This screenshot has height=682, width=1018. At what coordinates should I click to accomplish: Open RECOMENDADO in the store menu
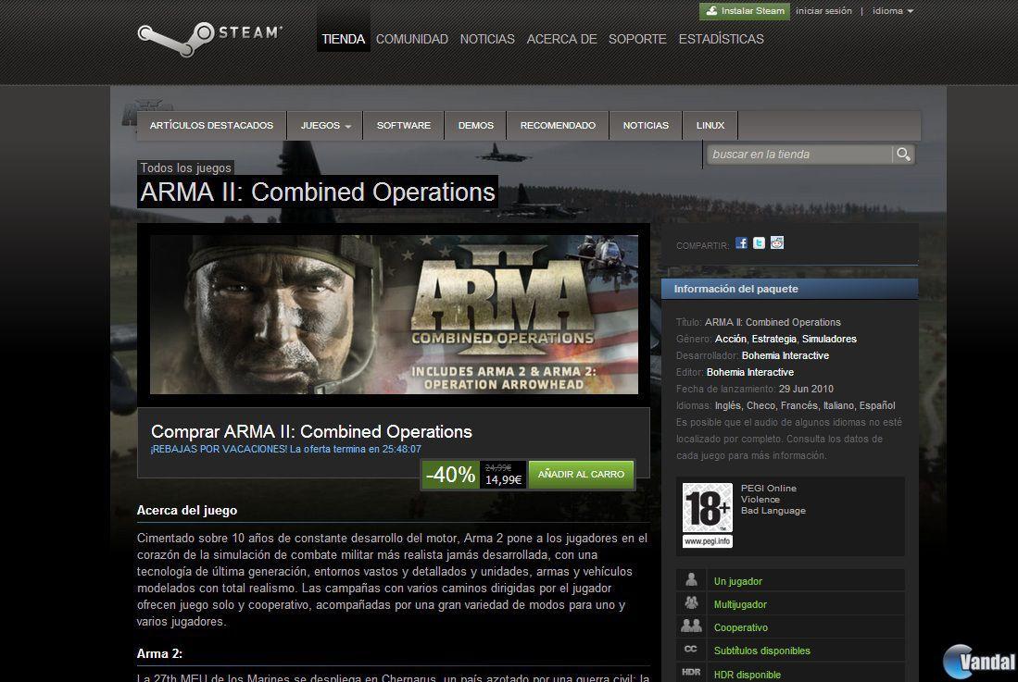click(558, 125)
